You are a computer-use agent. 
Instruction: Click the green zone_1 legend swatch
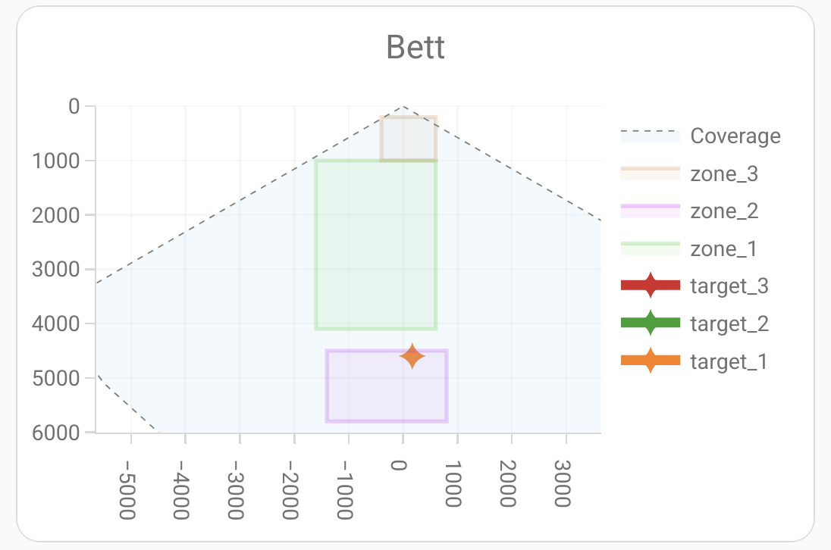coord(651,249)
